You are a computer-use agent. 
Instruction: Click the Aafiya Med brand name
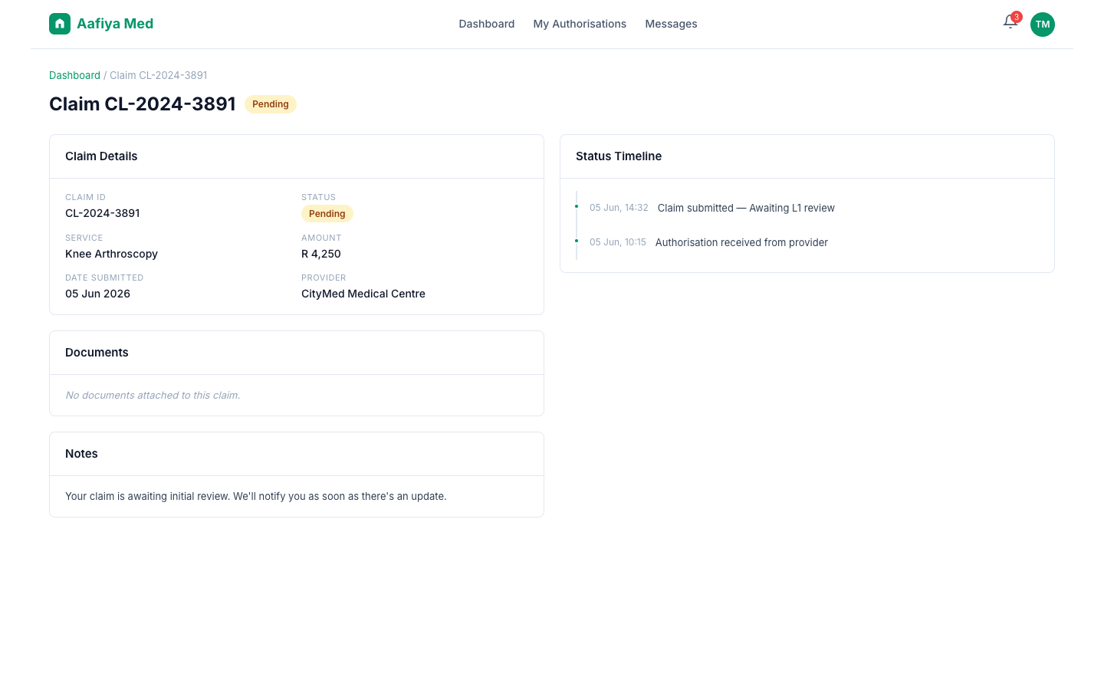pyautogui.click(x=115, y=24)
